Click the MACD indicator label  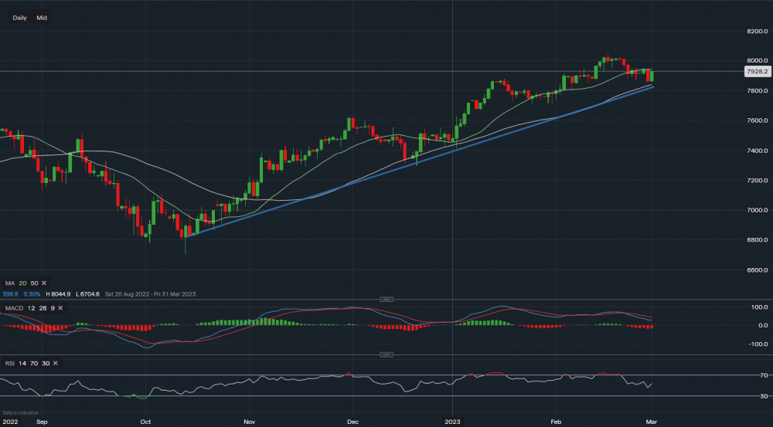coord(15,308)
